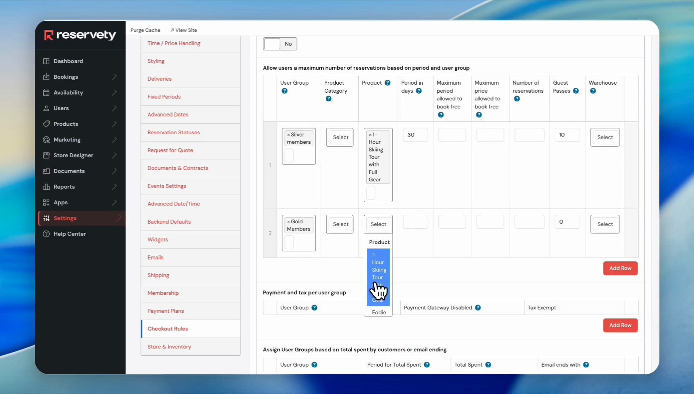Viewport: 694px width, 394px height.
Task: Click the Bookings sidebar icon
Action: point(46,77)
